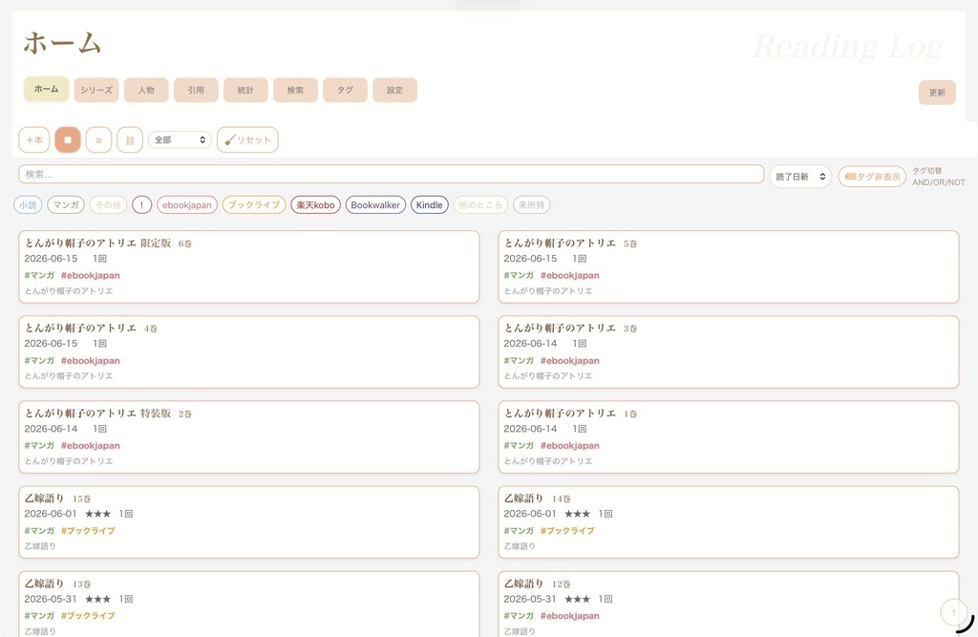Open the 検索 tab
This screenshot has width=978, height=637.
point(296,90)
